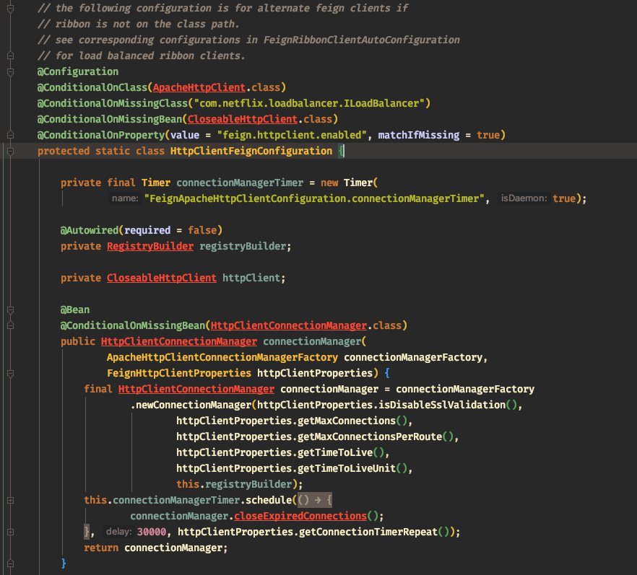Viewport: 637px width, 575px height.
Task: Click fold marker beside @ConditionalOnProperty line
Action: [x=11, y=135]
